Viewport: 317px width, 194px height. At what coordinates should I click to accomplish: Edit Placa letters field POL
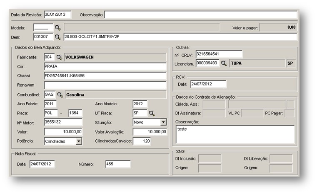51,113
